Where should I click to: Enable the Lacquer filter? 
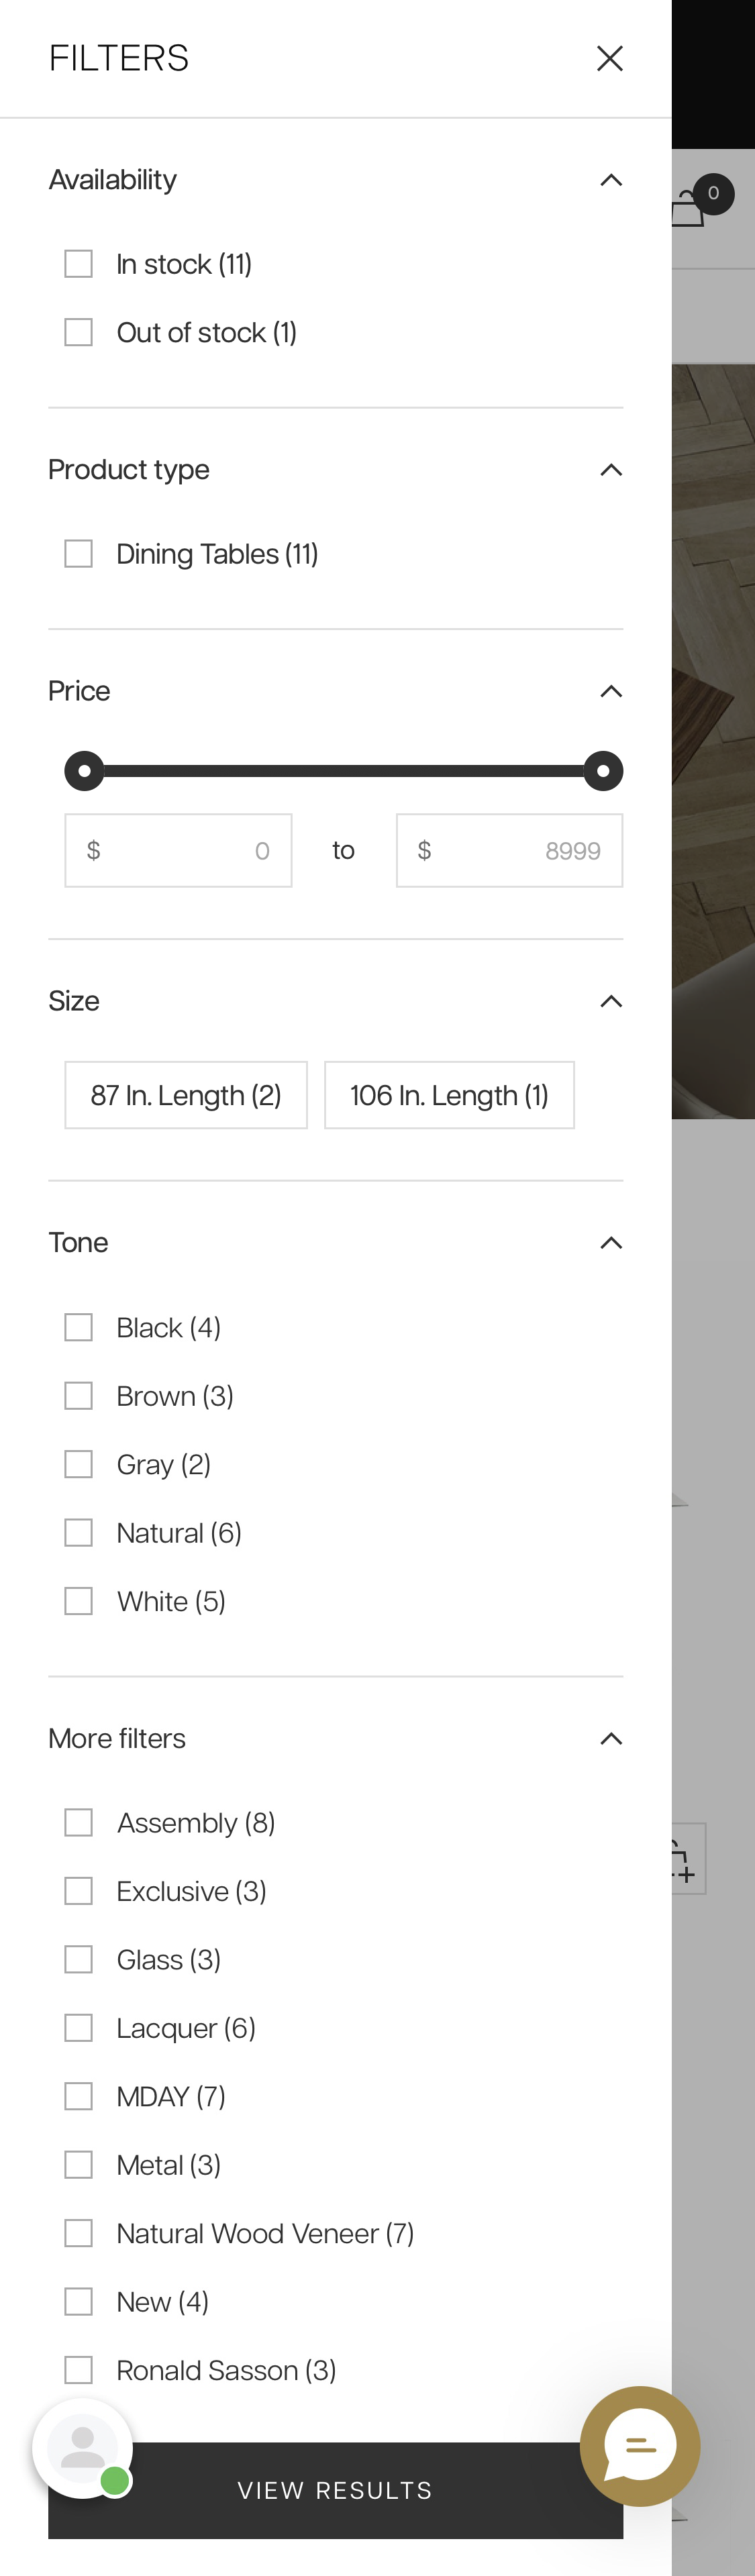(x=78, y=2027)
